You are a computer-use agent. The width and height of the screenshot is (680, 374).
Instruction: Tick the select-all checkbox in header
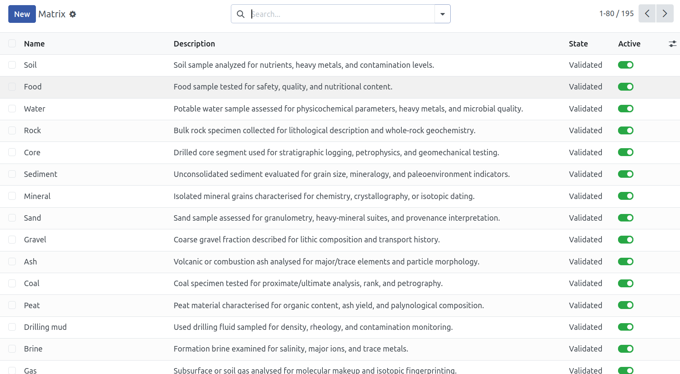click(12, 43)
